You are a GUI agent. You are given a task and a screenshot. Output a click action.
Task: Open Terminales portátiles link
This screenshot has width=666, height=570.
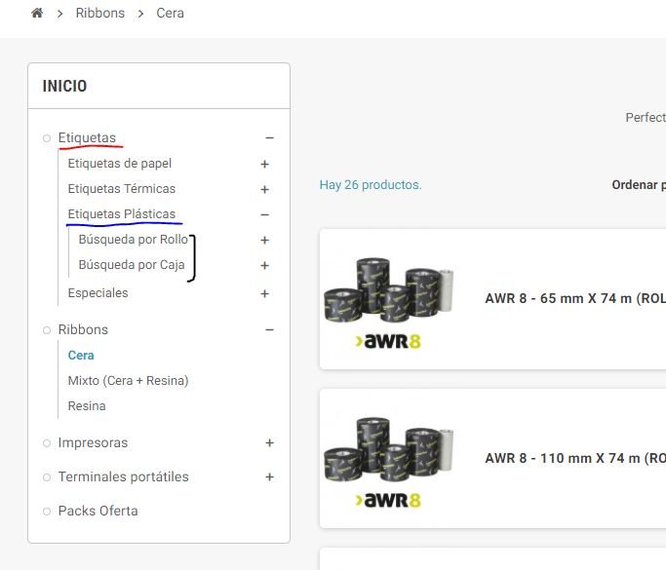tap(123, 477)
